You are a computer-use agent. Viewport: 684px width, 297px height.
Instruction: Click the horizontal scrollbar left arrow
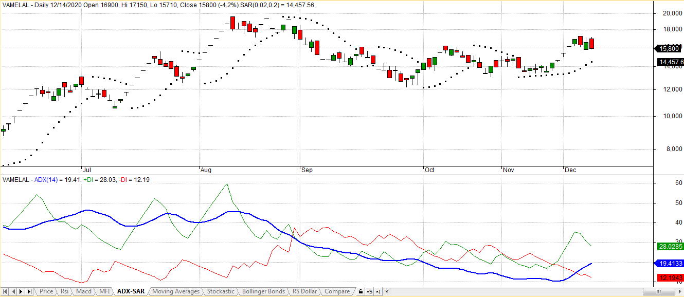386,292
